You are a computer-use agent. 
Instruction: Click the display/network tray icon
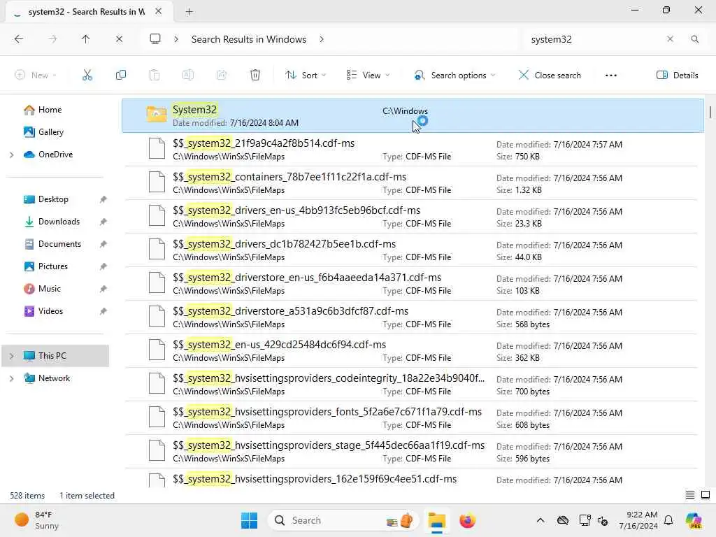[585, 520]
